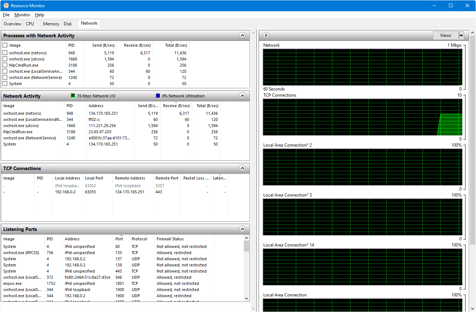The width and height of the screenshot is (476, 312).
Task: Collapse the Network Activity section
Action: coord(243,96)
